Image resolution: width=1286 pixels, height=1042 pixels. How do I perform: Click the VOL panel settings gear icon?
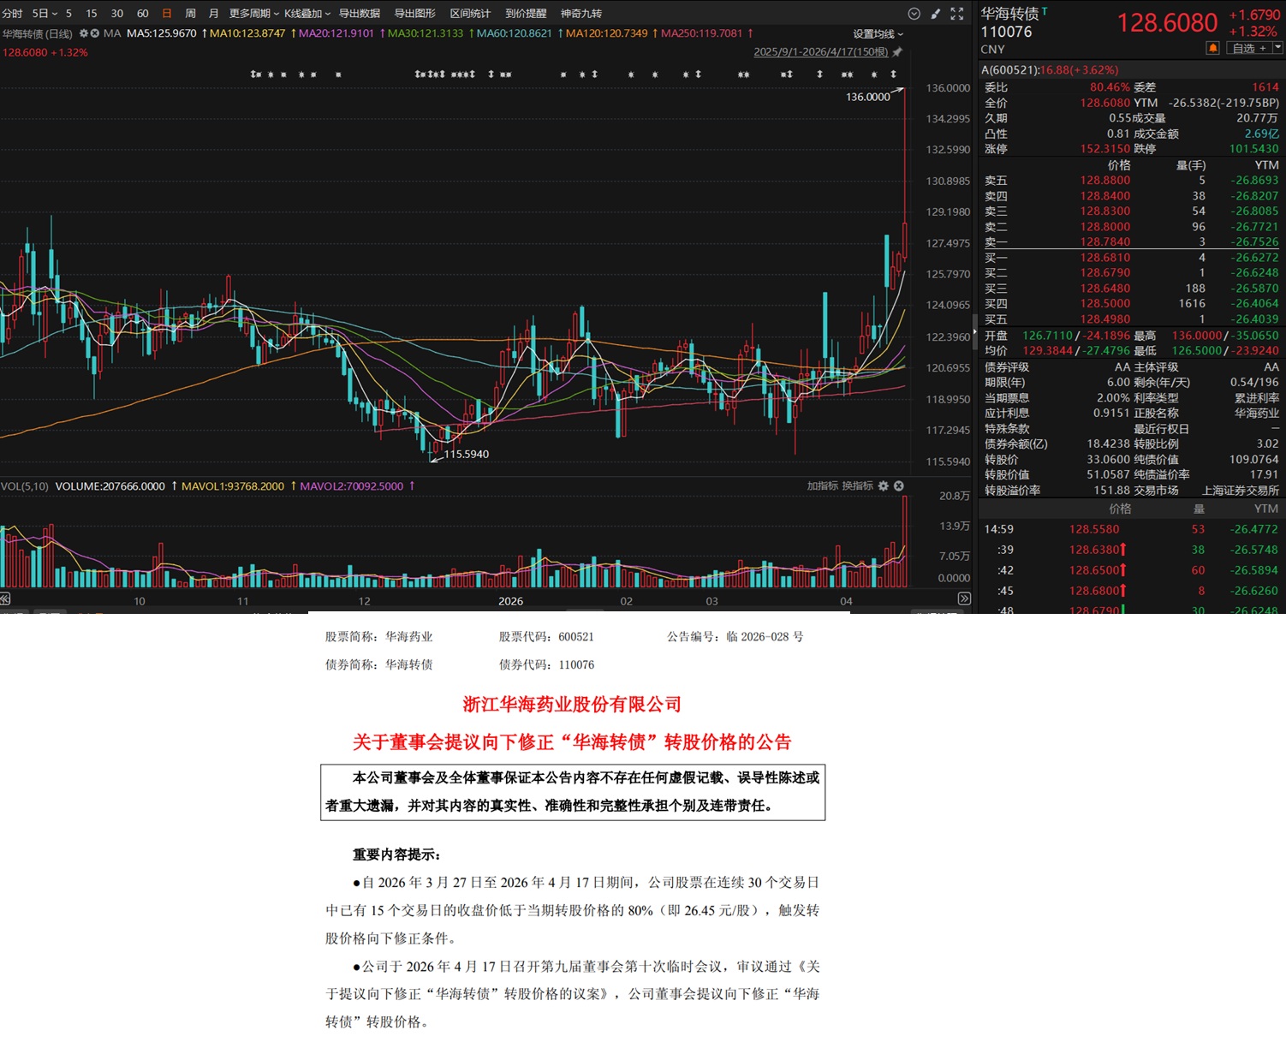(x=884, y=485)
